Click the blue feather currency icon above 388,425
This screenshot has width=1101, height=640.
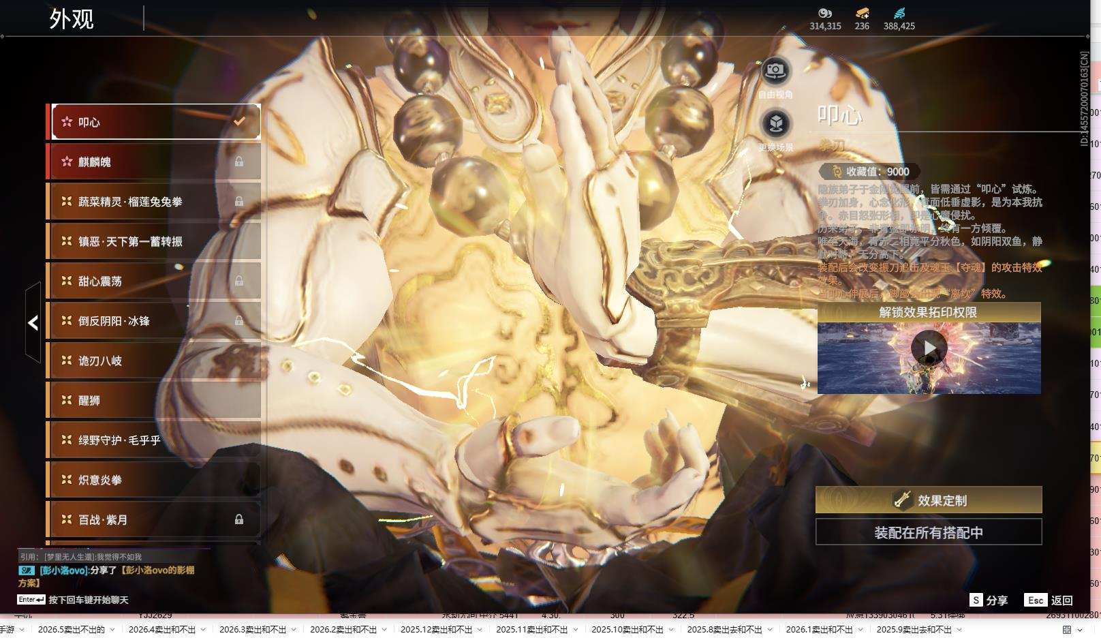(x=899, y=13)
